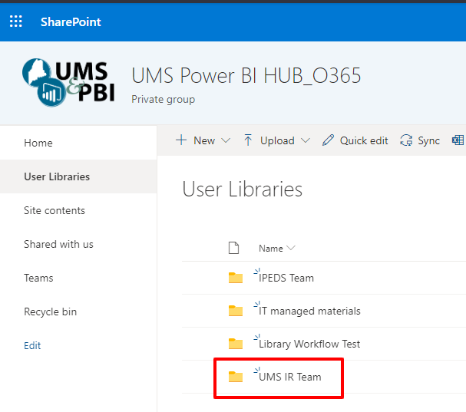Expand the Name column sort chevron
The image size is (466, 412).
coord(291,248)
